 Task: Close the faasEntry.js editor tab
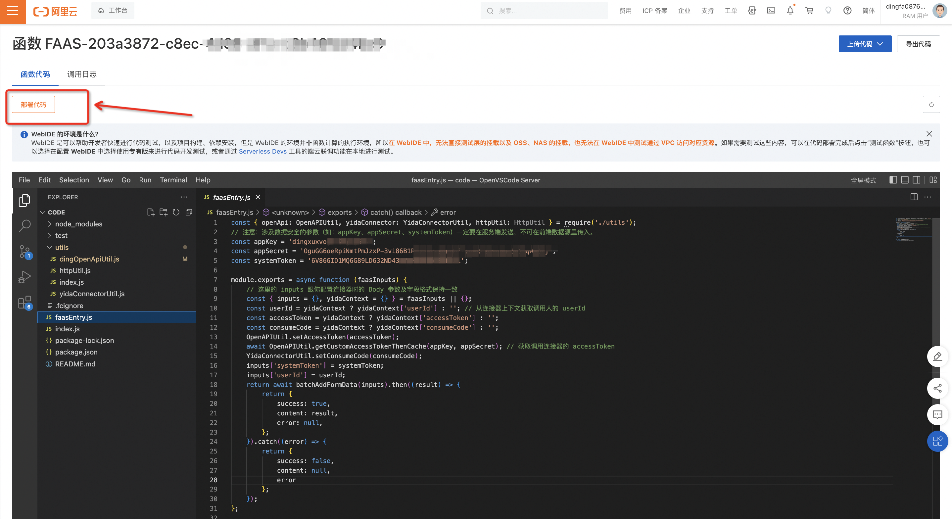click(x=258, y=197)
